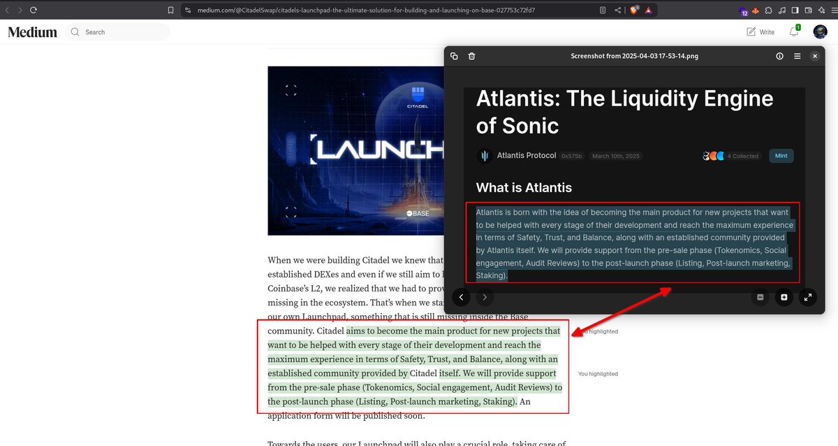Show image properties info icon in viewer
Viewport: 838px width, 446px height.
click(779, 56)
